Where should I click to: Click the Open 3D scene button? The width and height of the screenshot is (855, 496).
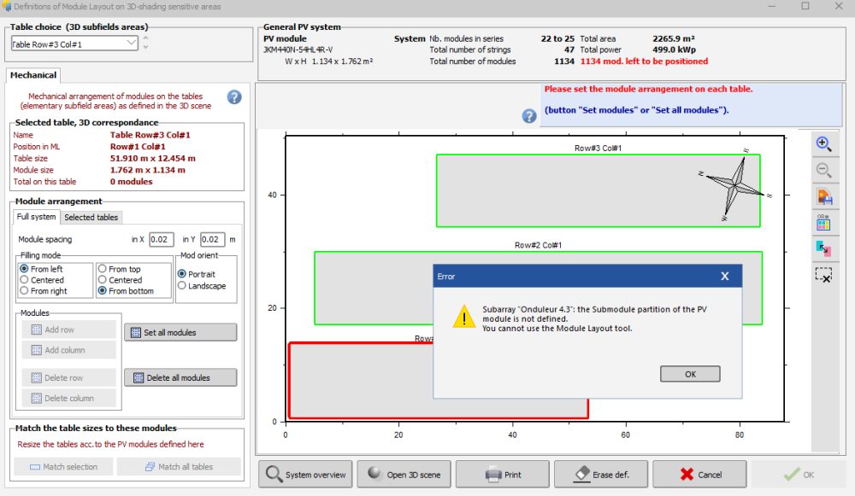coord(404,474)
